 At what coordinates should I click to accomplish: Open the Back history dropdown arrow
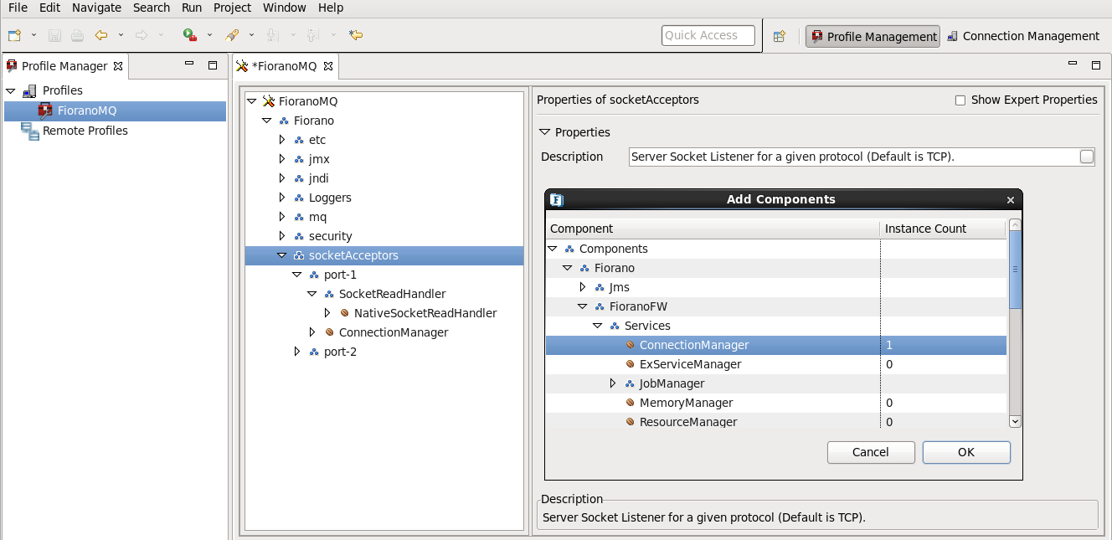click(121, 35)
